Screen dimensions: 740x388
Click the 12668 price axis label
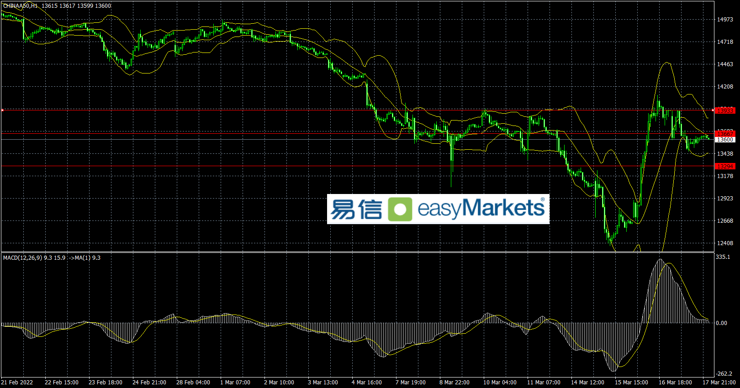click(725, 221)
